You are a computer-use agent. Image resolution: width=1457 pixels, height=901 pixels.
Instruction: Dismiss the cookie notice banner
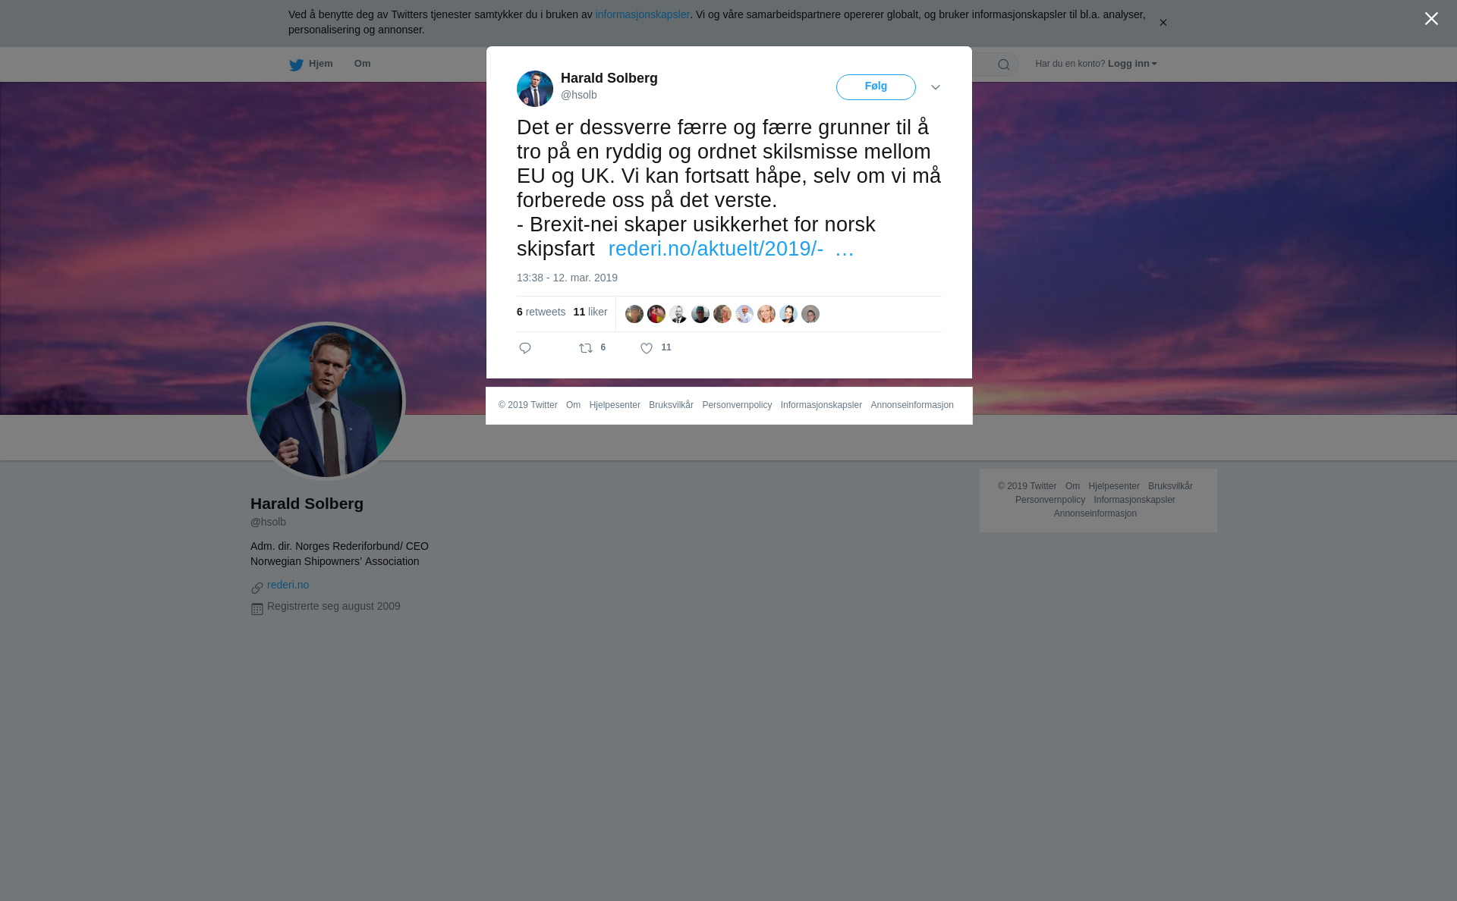pyautogui.click(x=1163, y=23)
